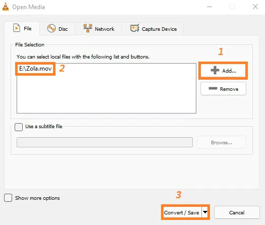Expand the Convert / Save dropdown arrow
The width and height of the screenshot is (265, 225).
[205, 212]
